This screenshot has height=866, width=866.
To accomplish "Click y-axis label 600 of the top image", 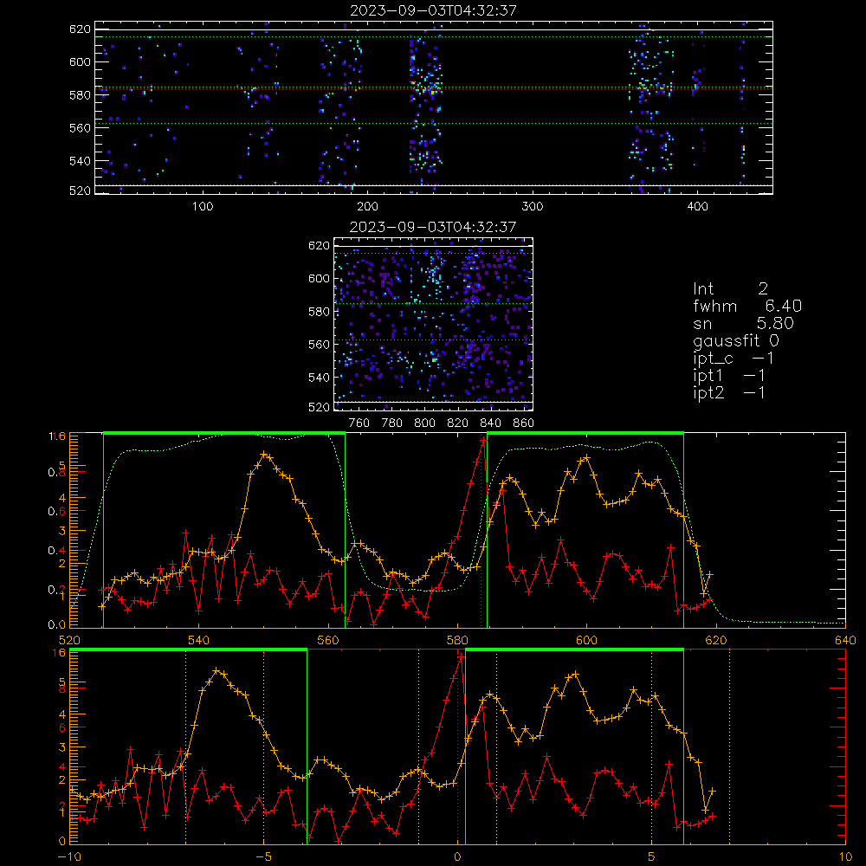I will pos(80,61).
